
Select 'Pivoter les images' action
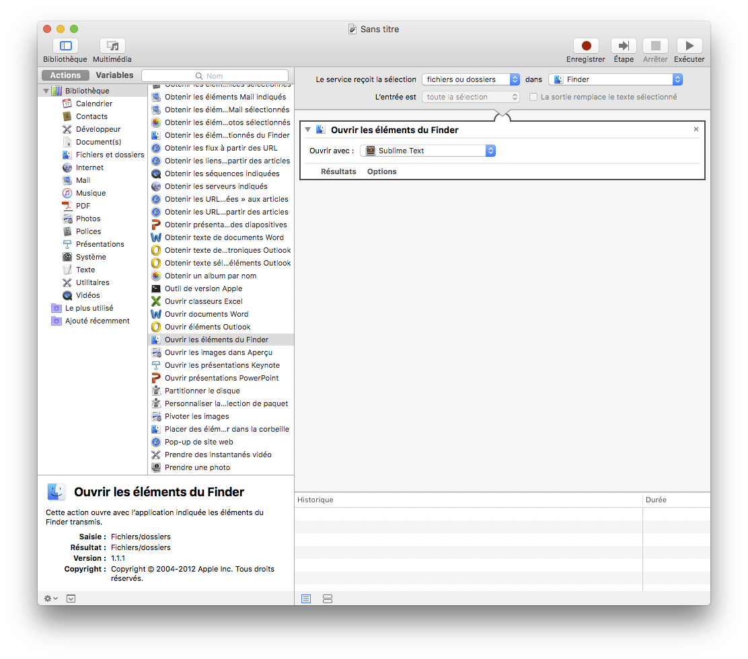pyautogui.click(x=221, y=416)
